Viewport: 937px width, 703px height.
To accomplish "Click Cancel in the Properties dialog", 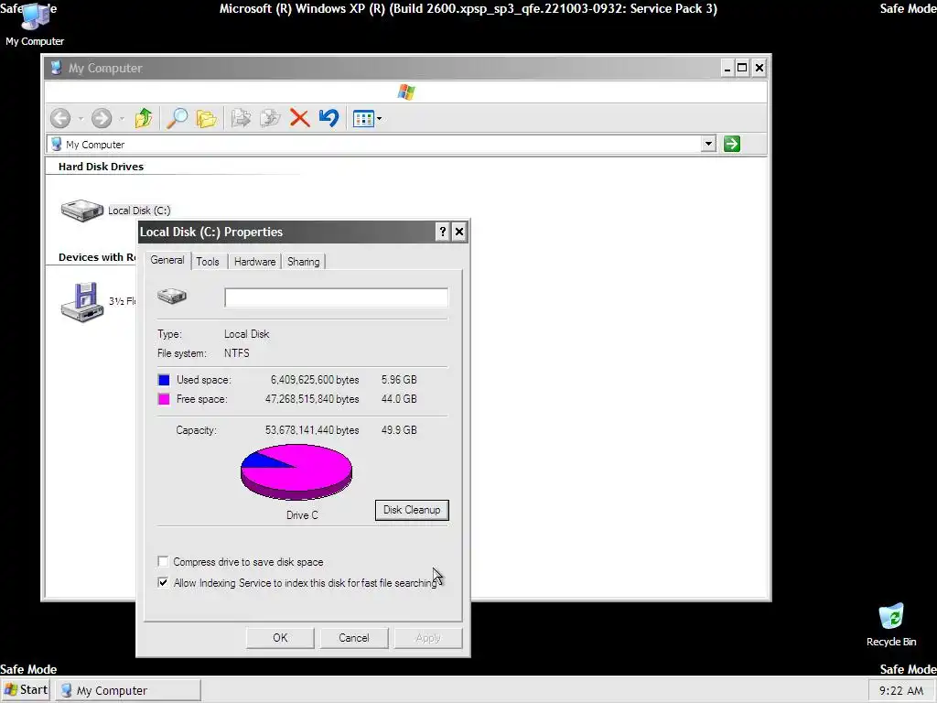I will (x=354, y=638).
